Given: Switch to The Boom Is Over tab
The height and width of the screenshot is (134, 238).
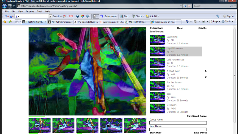Looking at the screenshot, I should point(86,22).
